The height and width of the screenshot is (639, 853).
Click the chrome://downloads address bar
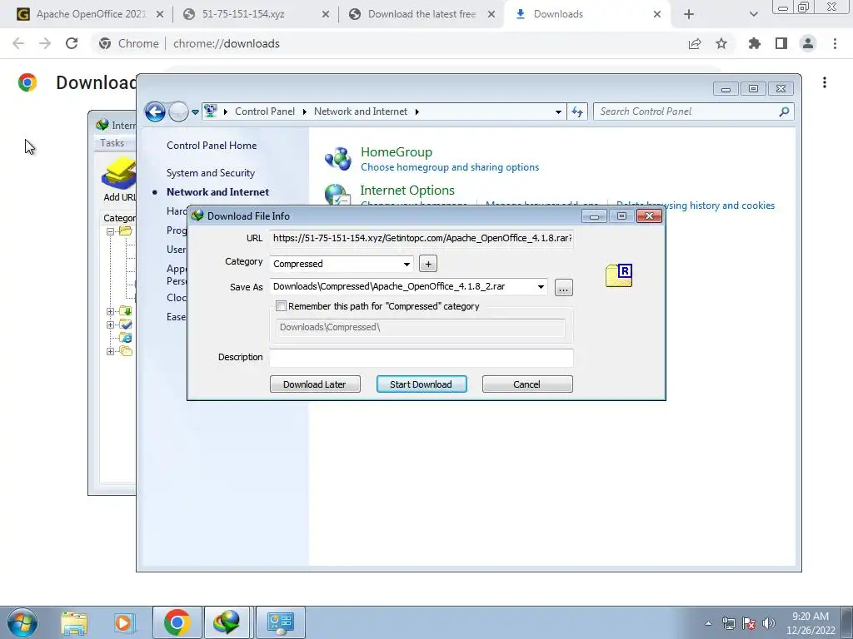tap(227, 43)
